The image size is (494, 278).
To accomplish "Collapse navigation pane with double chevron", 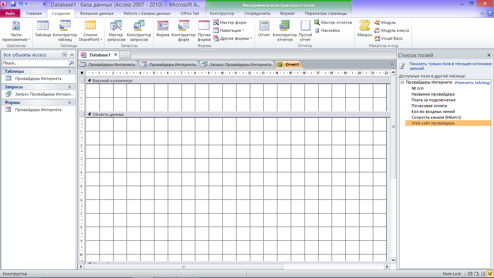I will (72, 55).
